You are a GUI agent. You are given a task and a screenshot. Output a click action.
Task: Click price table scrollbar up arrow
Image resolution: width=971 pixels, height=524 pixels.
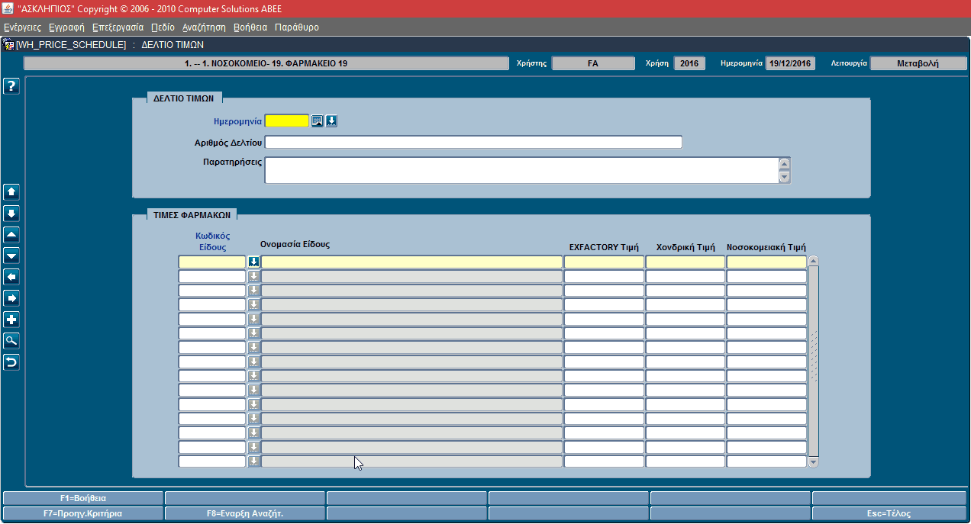pos(813,261)
